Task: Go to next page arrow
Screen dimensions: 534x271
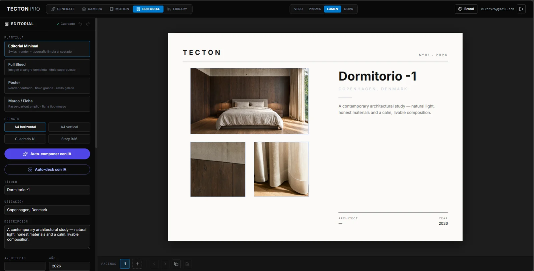Action: 165,264
